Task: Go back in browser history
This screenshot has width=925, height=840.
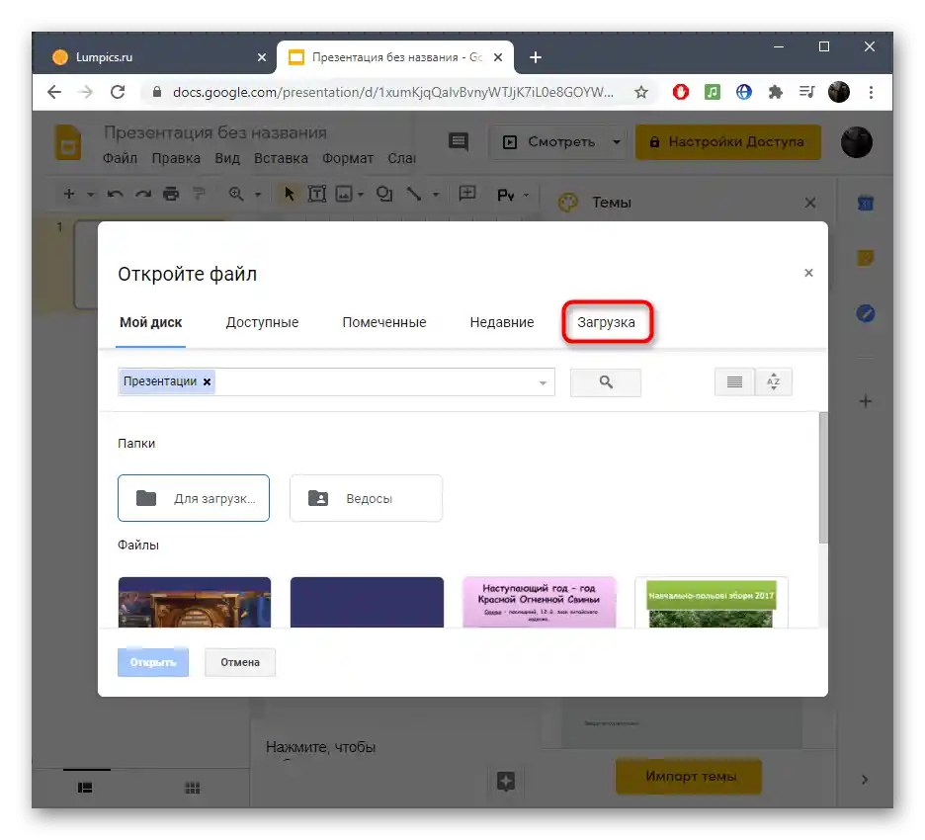Action: (54, 92)
